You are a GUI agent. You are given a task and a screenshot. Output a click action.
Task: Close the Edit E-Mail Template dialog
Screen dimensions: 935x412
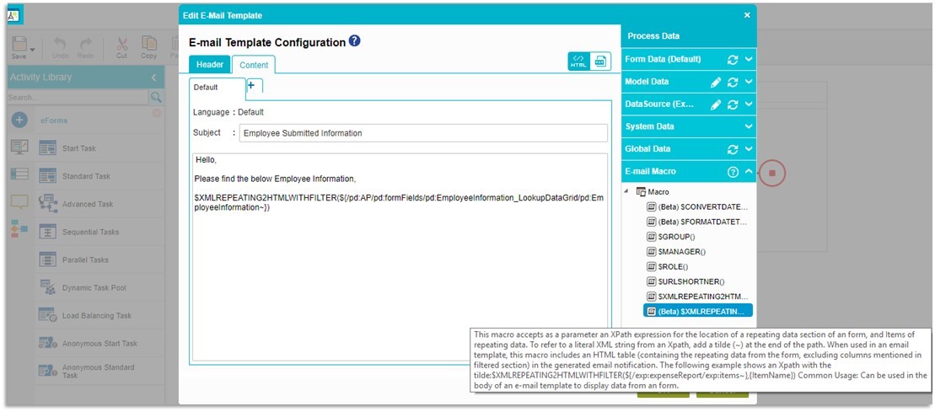pyautogui.click(x=746, y=15)
